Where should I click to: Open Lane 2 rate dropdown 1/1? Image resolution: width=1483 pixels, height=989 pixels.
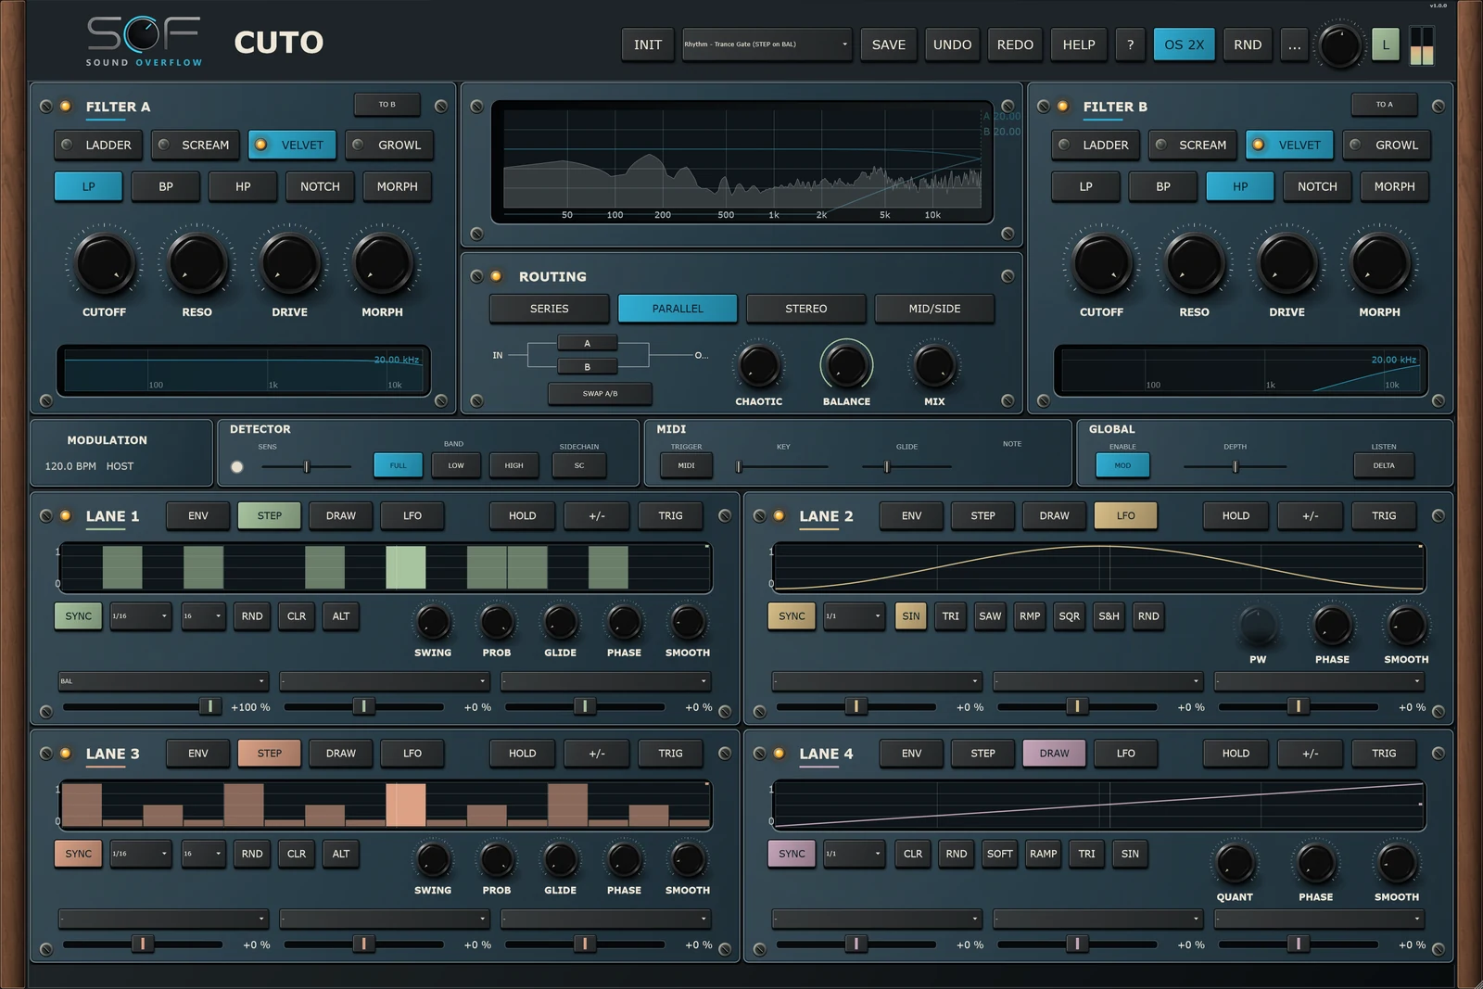tap(854, 616)
